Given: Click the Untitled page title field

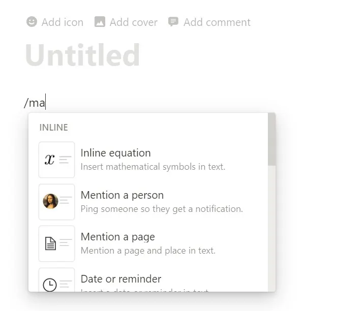Looking at the screenshot, I should [x=82, y=55].
